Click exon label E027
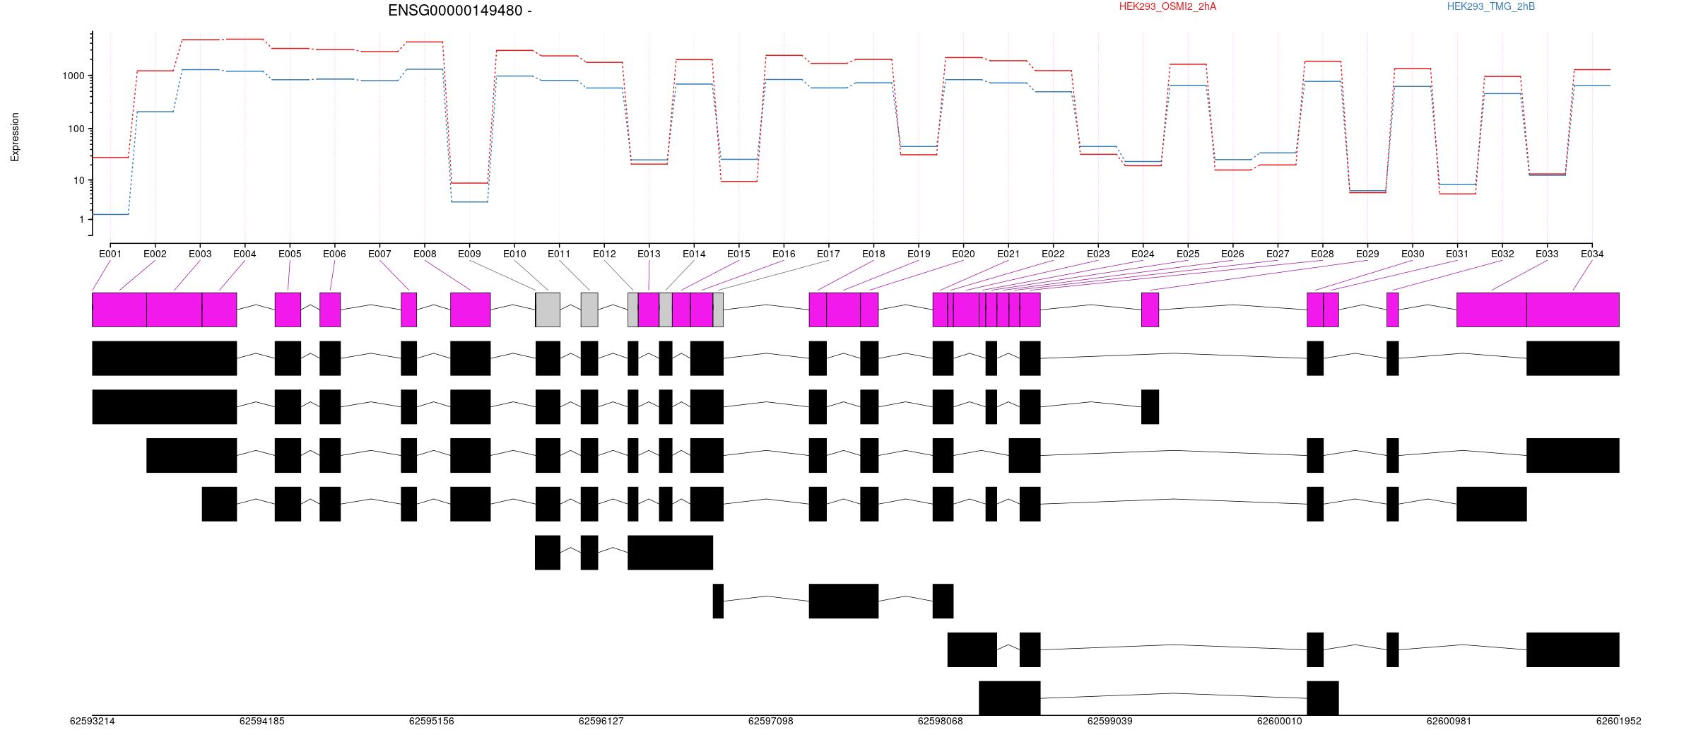Image resolution: width=1696 pixels, height=735 pixels. click(1278, 254)
